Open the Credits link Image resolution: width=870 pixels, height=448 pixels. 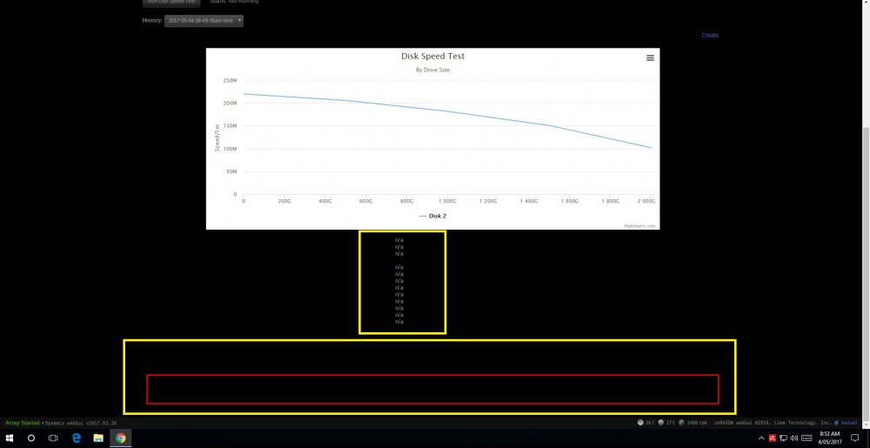click(710, 35)
